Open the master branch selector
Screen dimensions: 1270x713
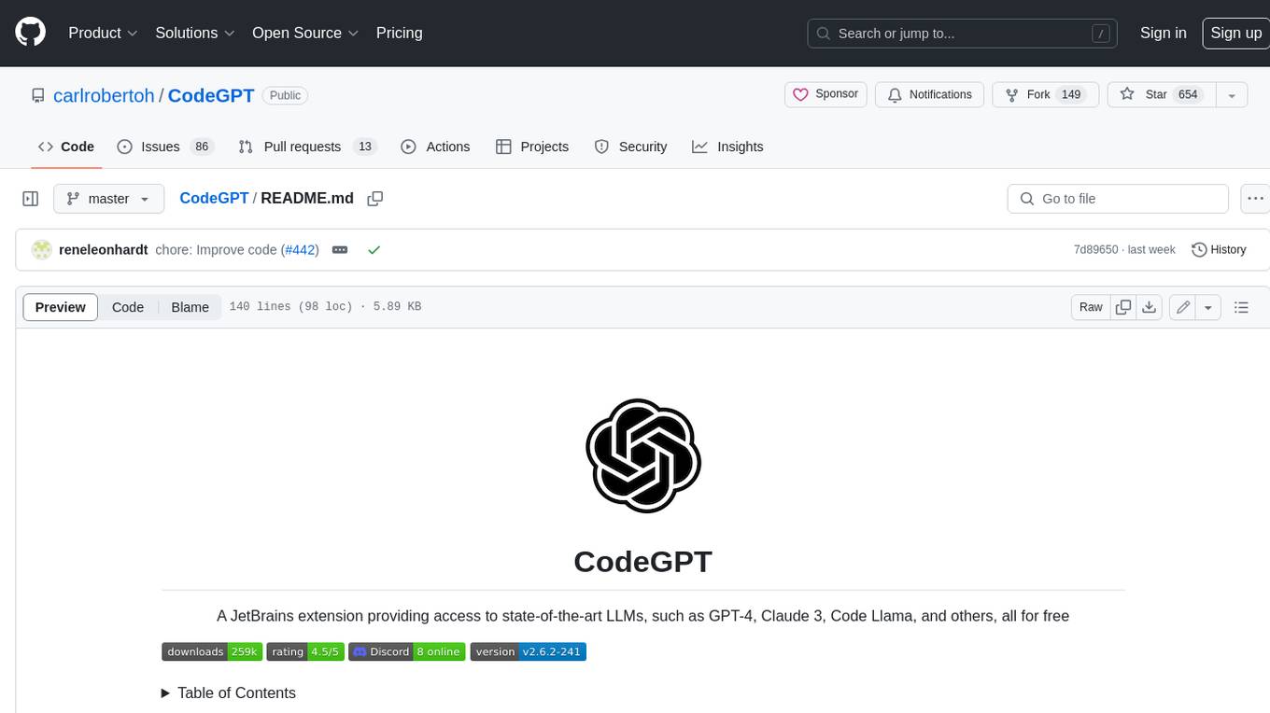(x=108, y=199)
